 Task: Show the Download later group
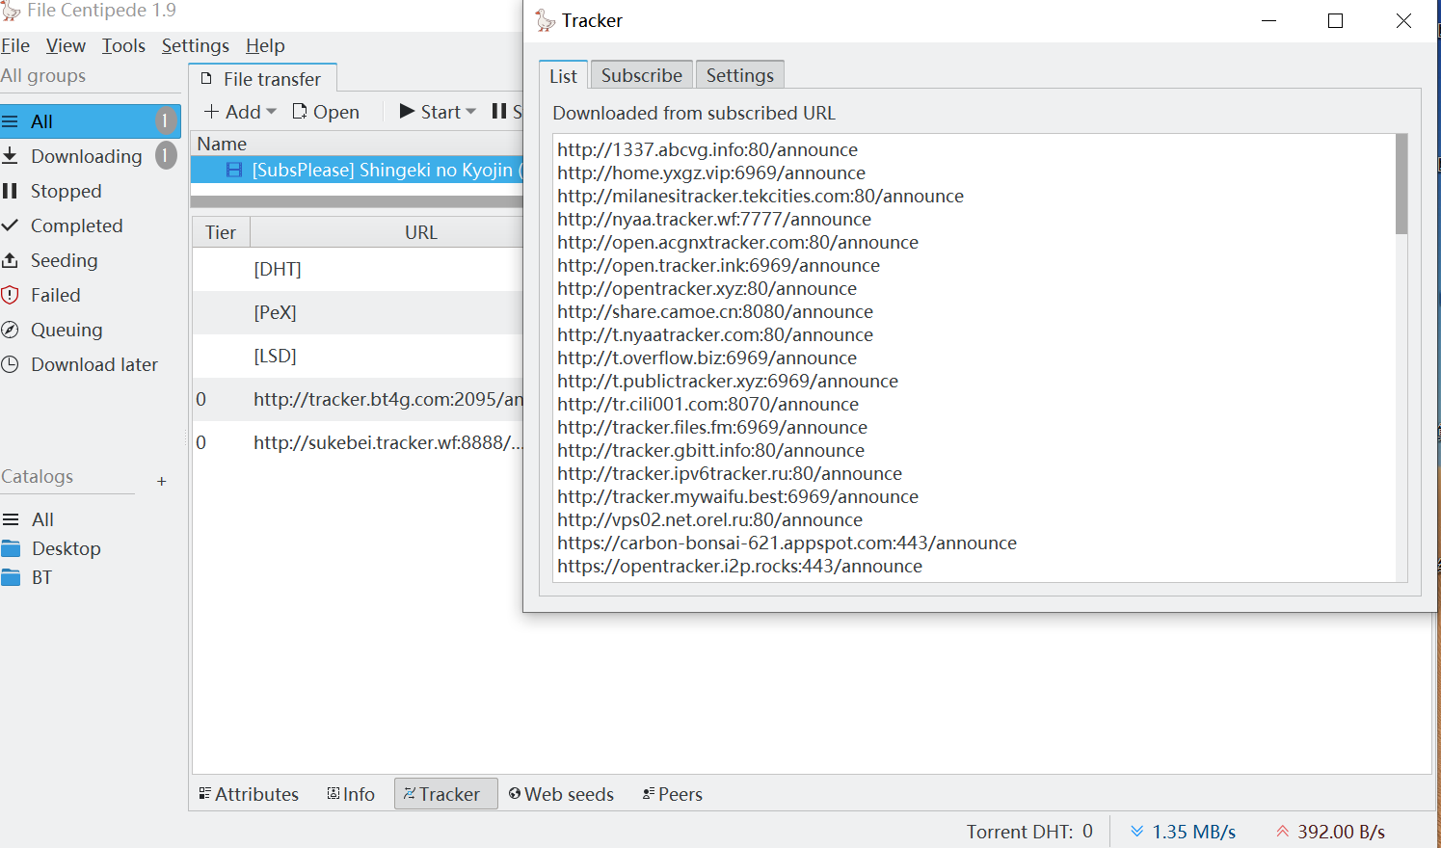click(x=94, y=363)
